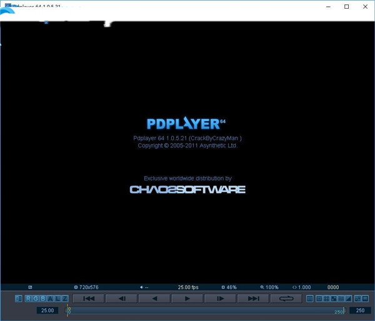
Task: Click the 25.00 frame rate field
Action: pos(47,310)
